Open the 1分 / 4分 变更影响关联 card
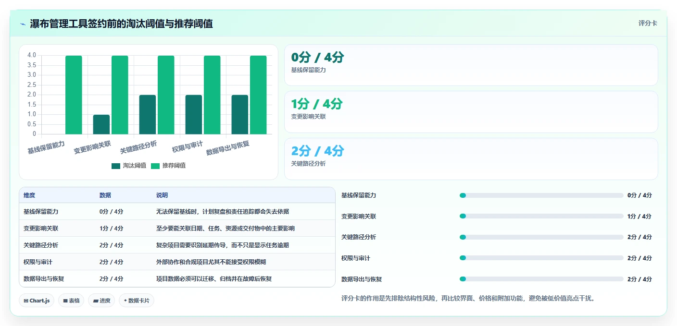This screenshot has width=677, height=326. point(471,112)
